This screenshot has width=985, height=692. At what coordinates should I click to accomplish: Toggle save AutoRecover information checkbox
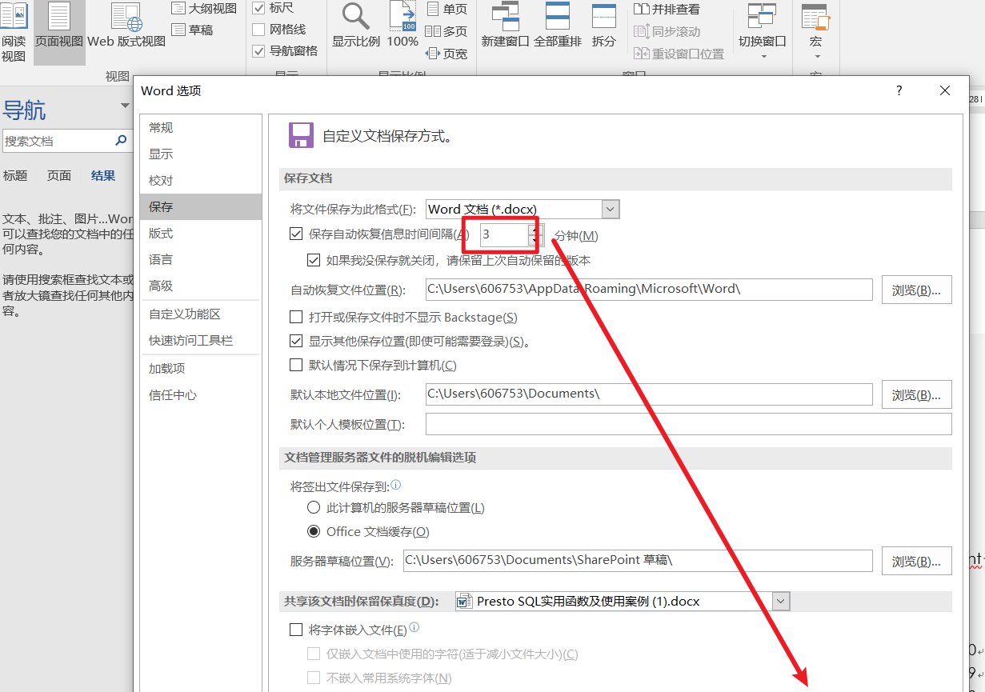point(296,234)
